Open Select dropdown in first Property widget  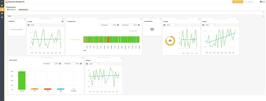tap(36, 25)
